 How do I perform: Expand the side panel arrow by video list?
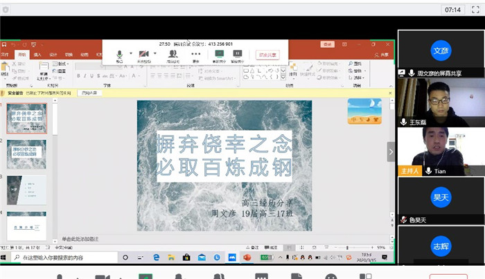pyautogui.click(x=391, y=151)
